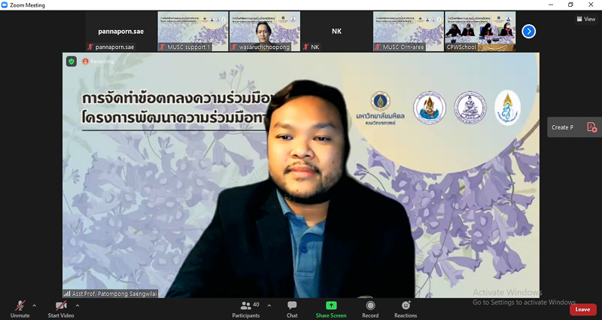602x320 pixels.
Task: Open the View layout menu
Action: pyautogui.click(x=585, y=20)
